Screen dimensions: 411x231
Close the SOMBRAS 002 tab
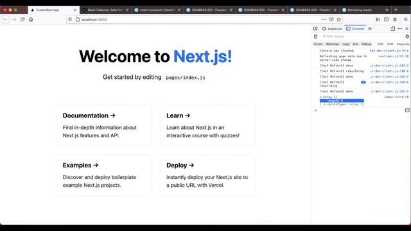(283, 10)
